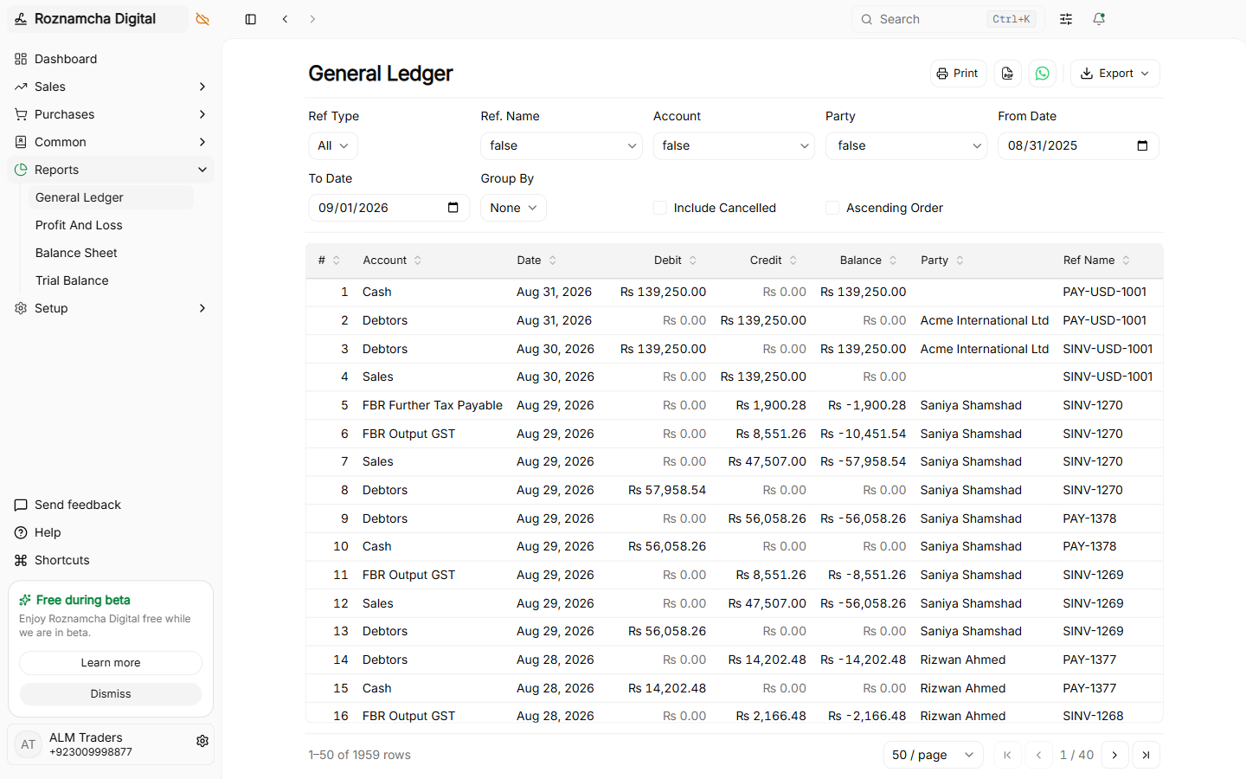Click the From Date calendar icon
This screenshot has width=1246, height=779.
[x=1142, y=145]
